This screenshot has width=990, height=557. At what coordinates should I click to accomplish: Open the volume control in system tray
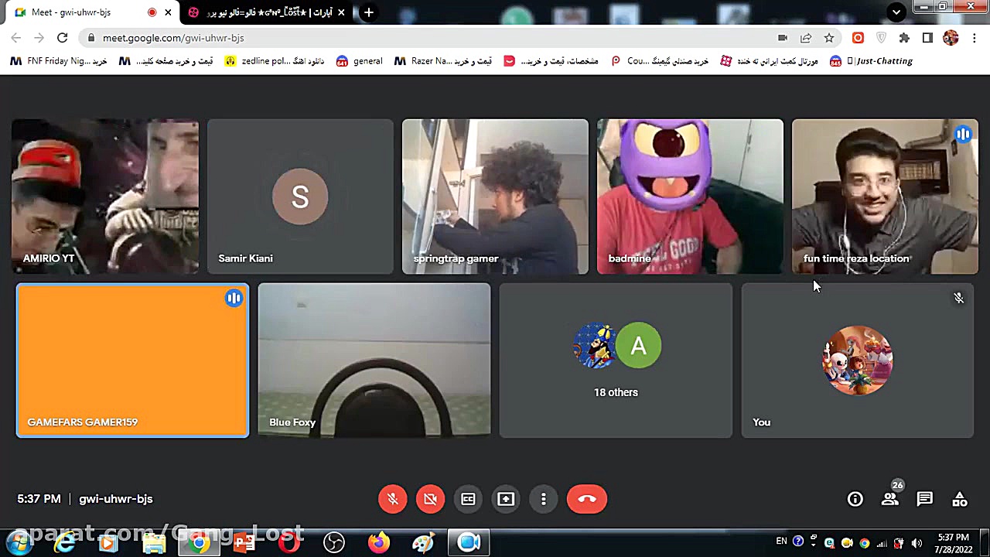916,543
